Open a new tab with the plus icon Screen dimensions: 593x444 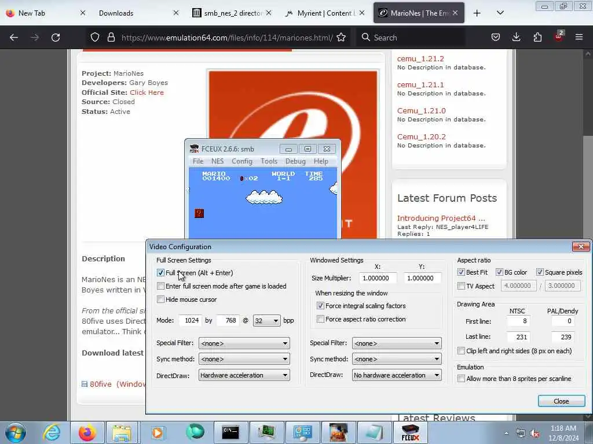tap(477, 13)
